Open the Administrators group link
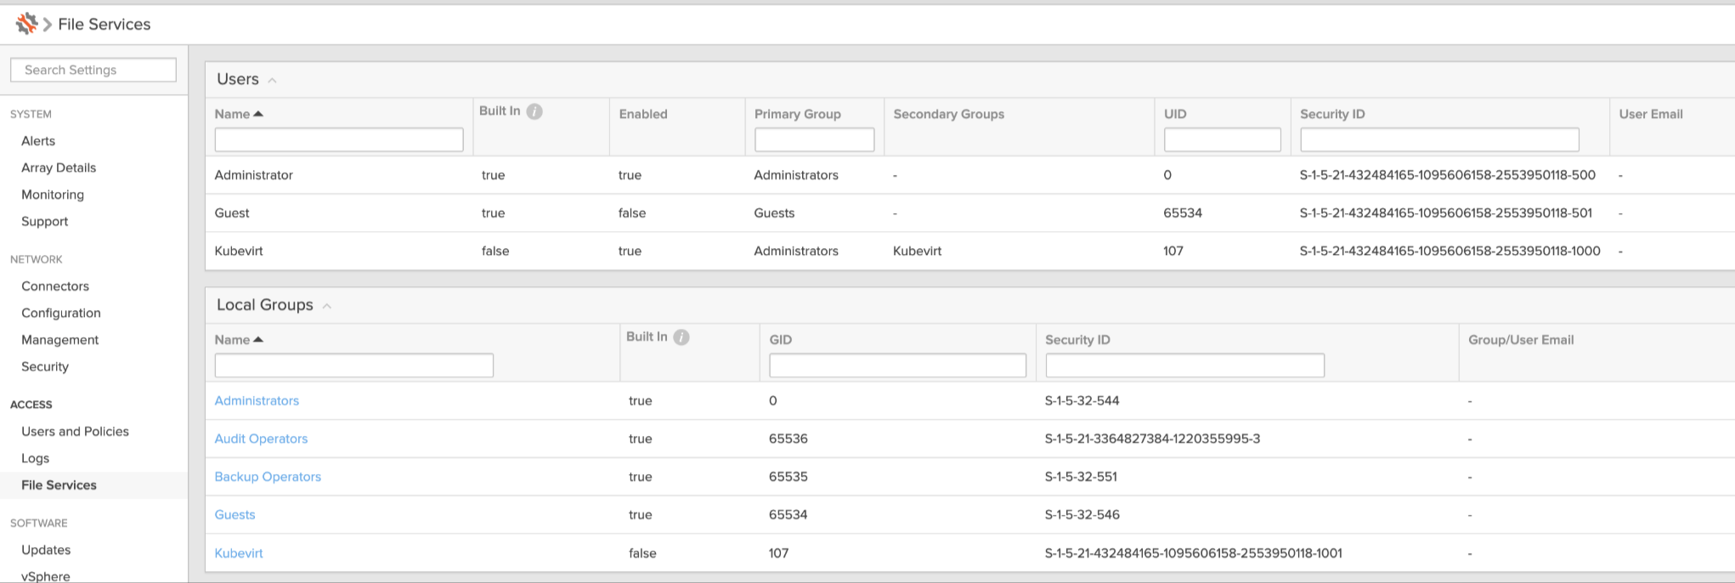1735x583 pixels. click(257, 401)
